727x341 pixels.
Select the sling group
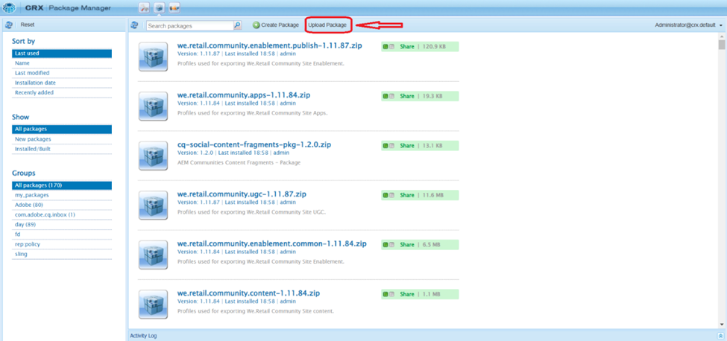point(62,255)
